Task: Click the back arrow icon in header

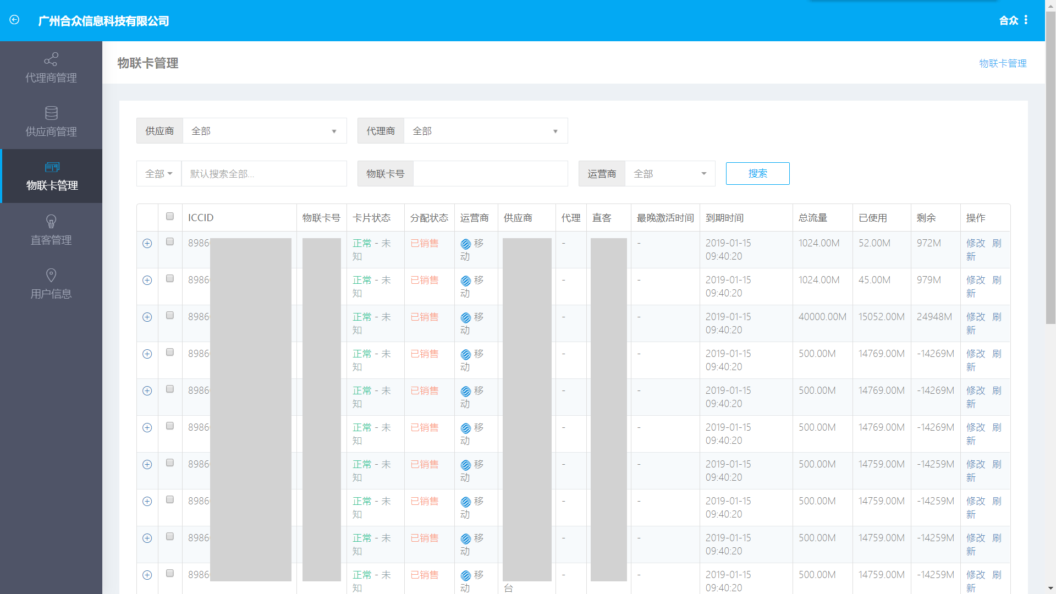Action: [14, 20]
